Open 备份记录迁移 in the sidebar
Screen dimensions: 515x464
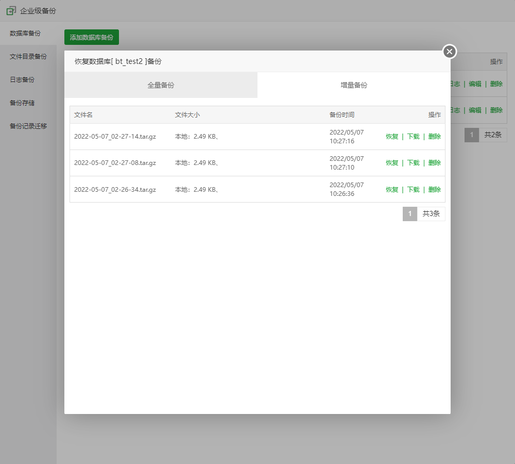point(28,126)
